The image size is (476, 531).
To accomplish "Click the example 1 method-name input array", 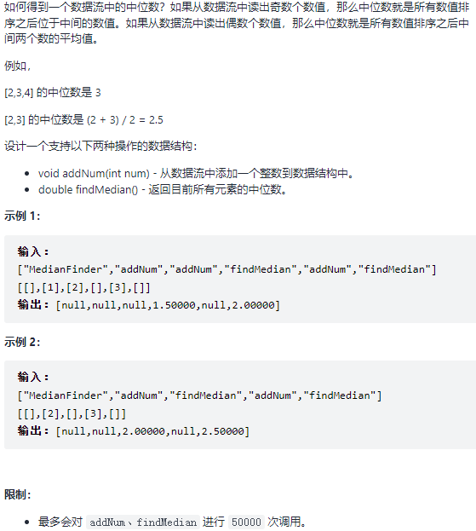I will pyautogui.click(x=227, y=269).
